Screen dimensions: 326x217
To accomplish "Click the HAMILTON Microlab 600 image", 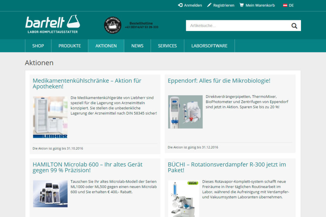I will (x=50, y=193).
